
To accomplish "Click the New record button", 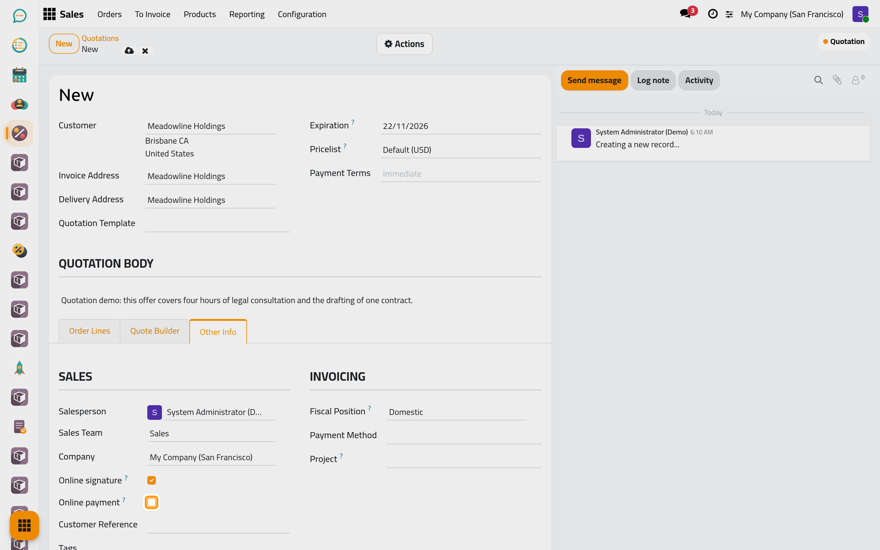I will coord(64,44).
